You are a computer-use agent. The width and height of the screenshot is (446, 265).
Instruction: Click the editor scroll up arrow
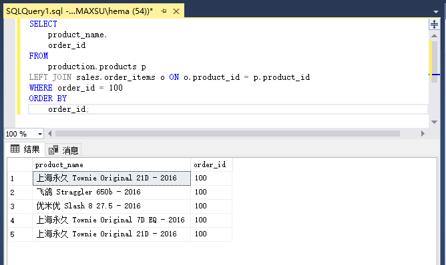[x=434, y=36]
